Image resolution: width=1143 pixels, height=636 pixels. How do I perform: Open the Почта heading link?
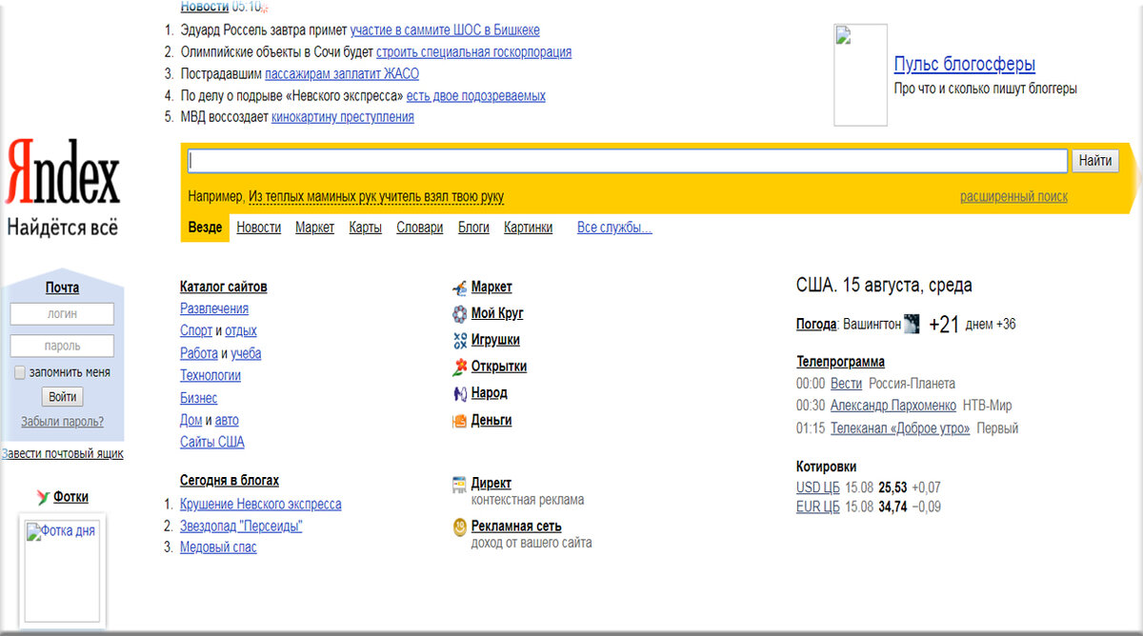(63, 288)
